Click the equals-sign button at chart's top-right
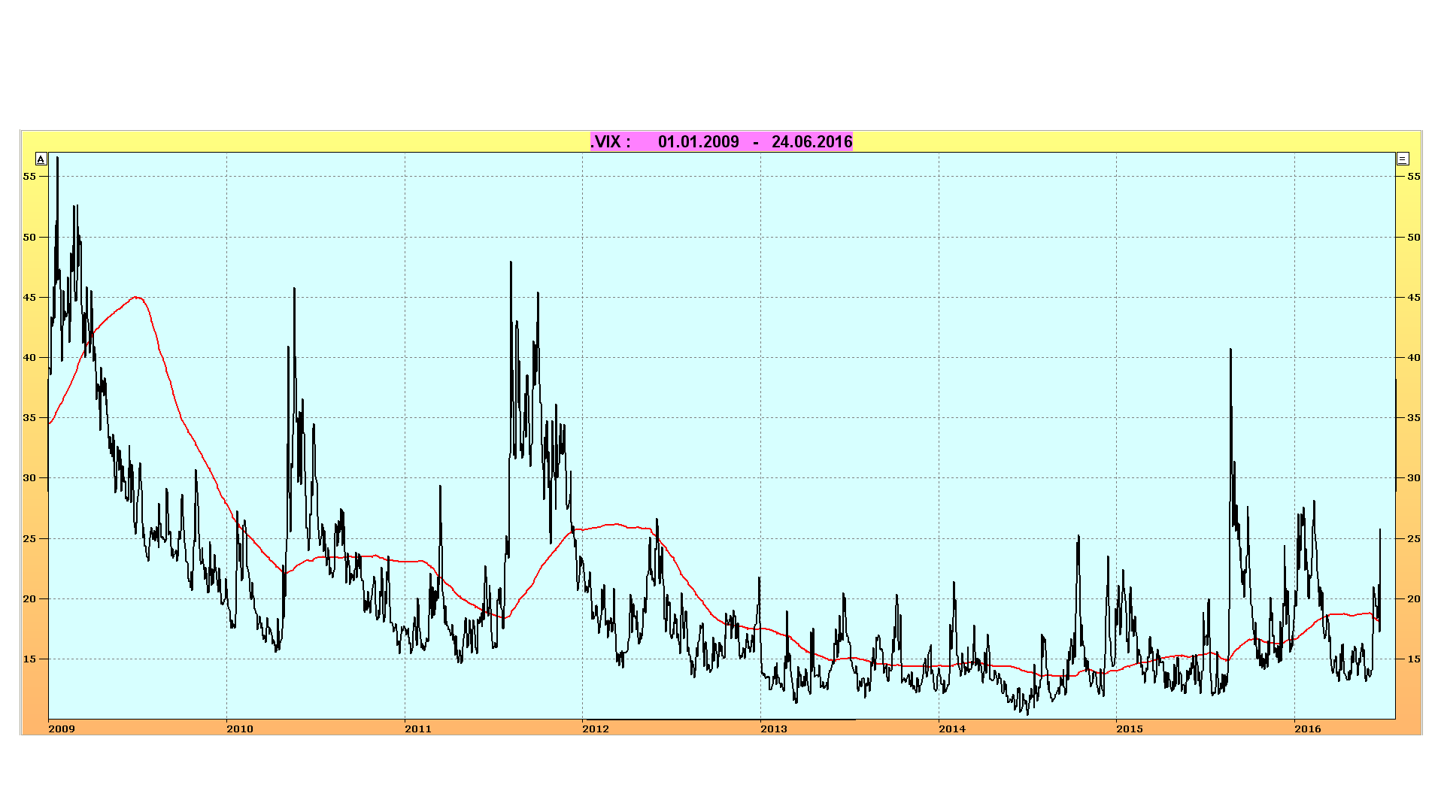The image size is (1444, 812). [x=1403, y=159]
